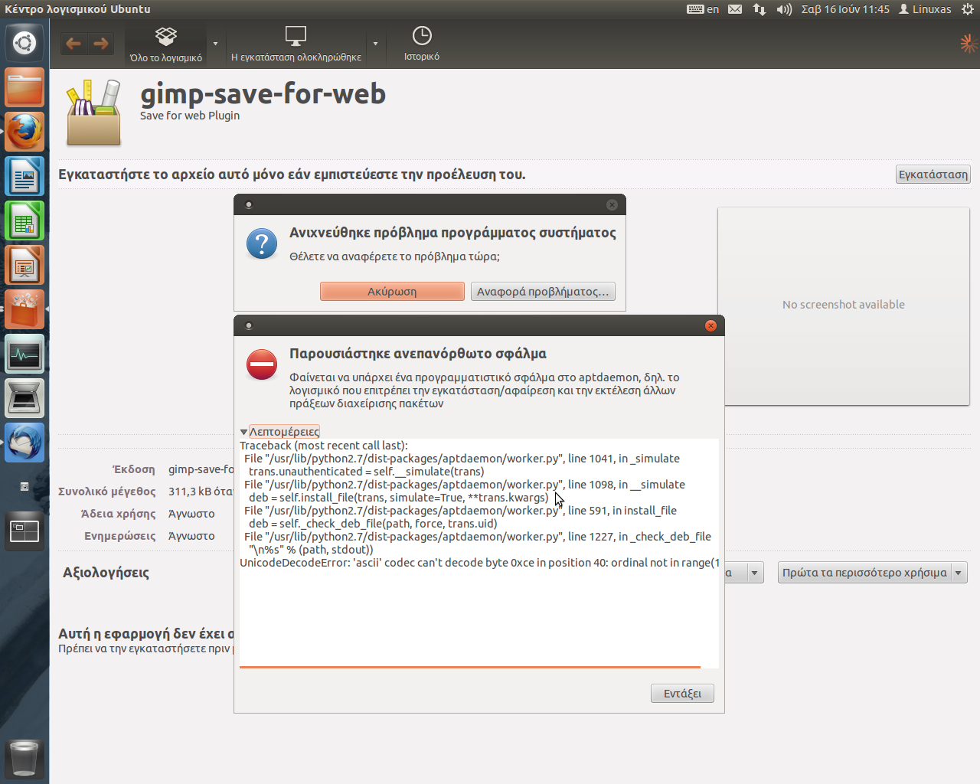Open the mail indicator in top panel

point(735,9)
